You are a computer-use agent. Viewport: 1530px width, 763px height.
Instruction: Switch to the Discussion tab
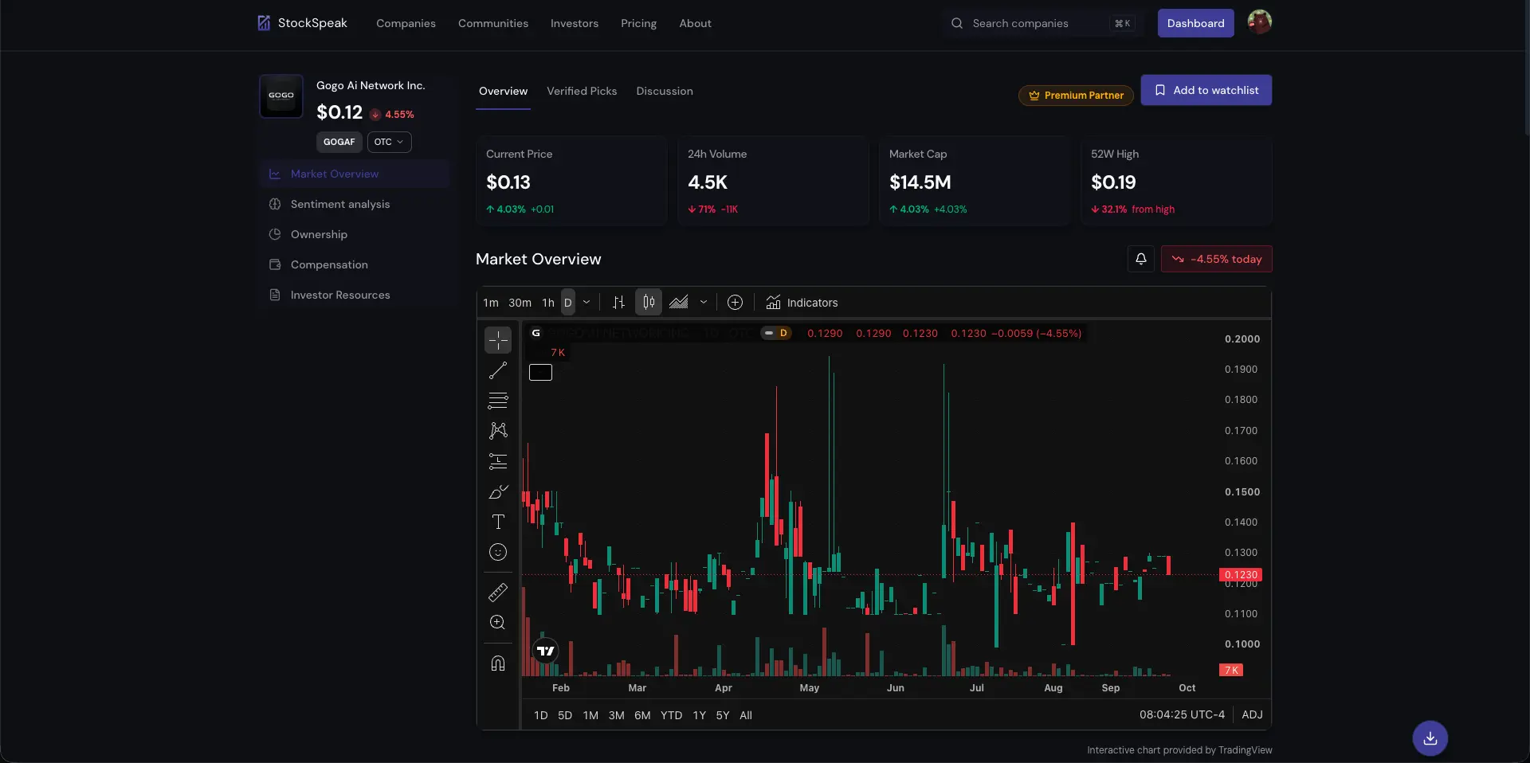click(x=665, y=91)
